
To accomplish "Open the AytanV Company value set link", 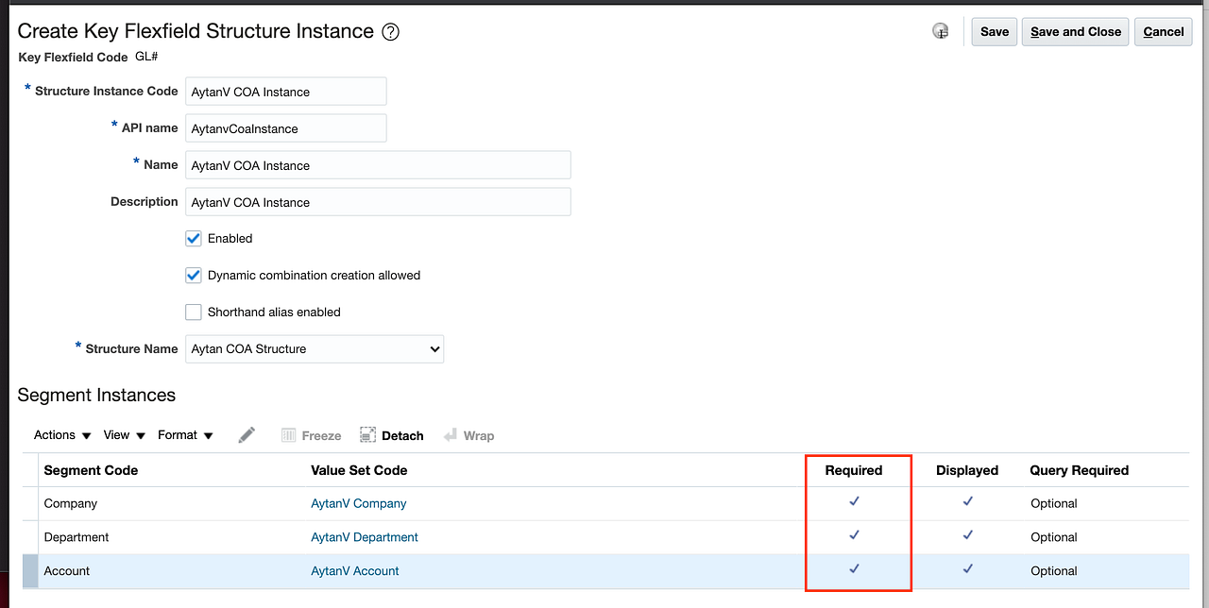I will pyautogui.click(x=358, y=503).
